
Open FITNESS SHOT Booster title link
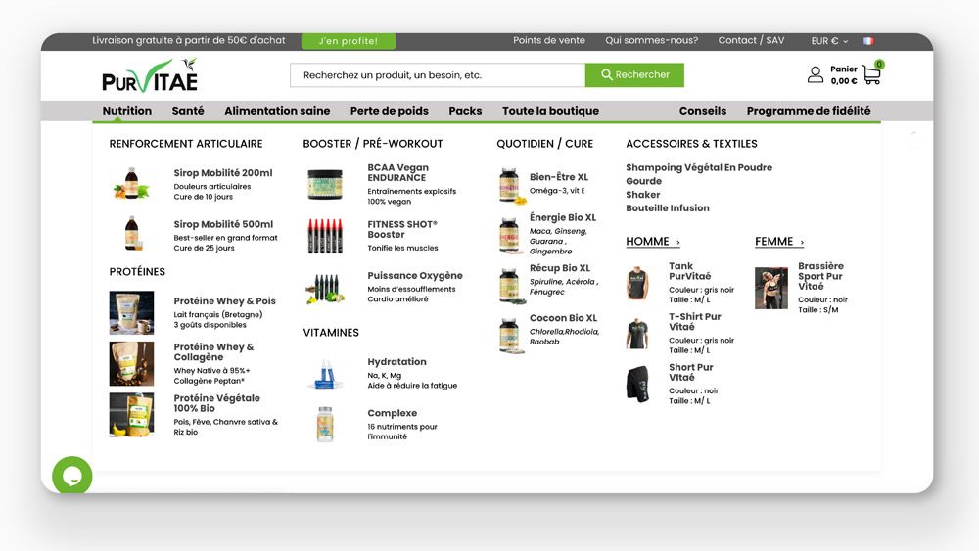(x=402, y=230)
